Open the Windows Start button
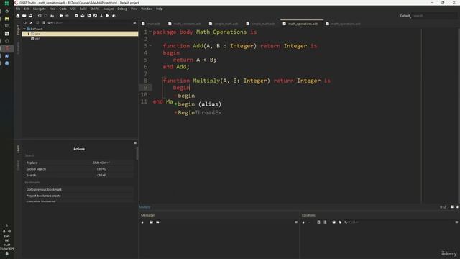This screenshot has height=259, width=460. pyautogui.click(x=6, y=4)
